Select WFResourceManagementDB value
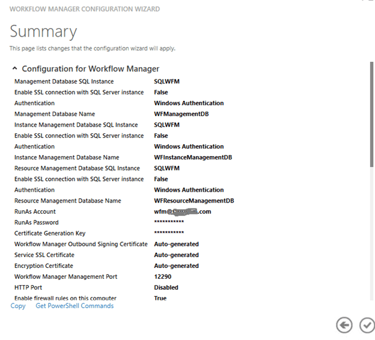 (194, 201)
